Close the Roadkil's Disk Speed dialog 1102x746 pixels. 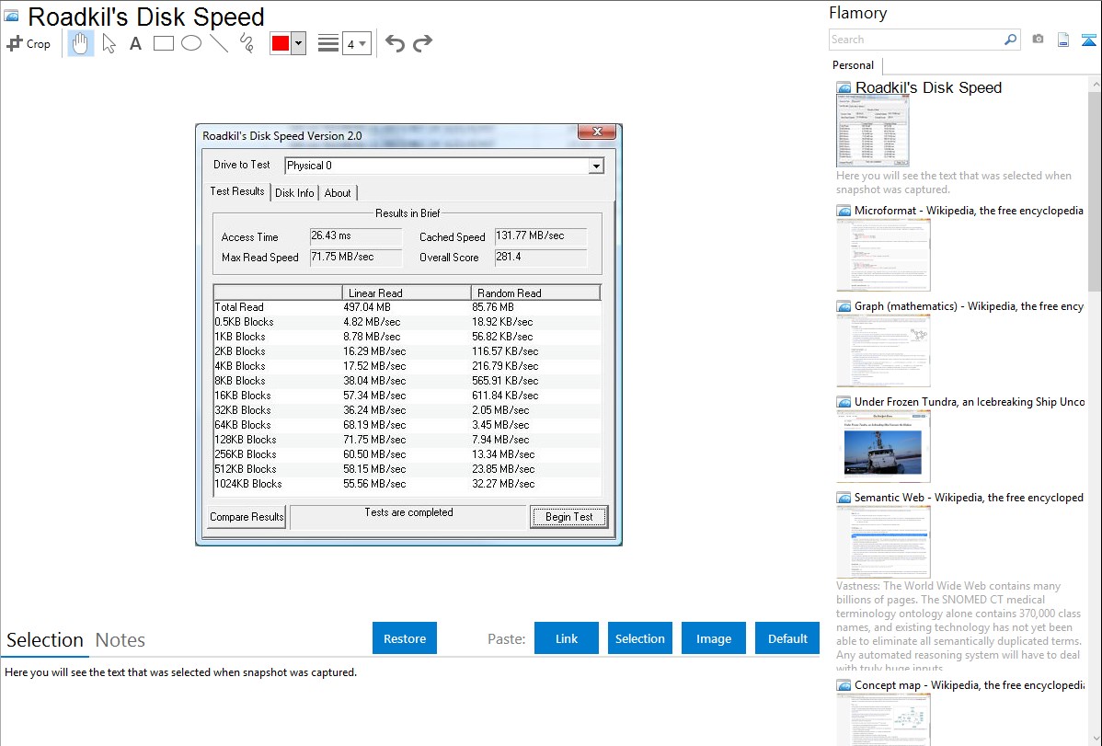tap(597, 132)
